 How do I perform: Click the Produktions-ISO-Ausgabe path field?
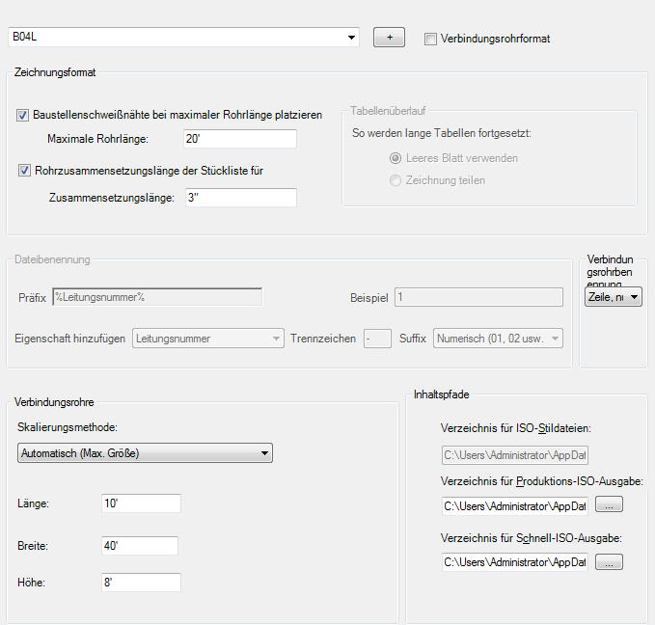pyautogui.click(x=515, y=505)
